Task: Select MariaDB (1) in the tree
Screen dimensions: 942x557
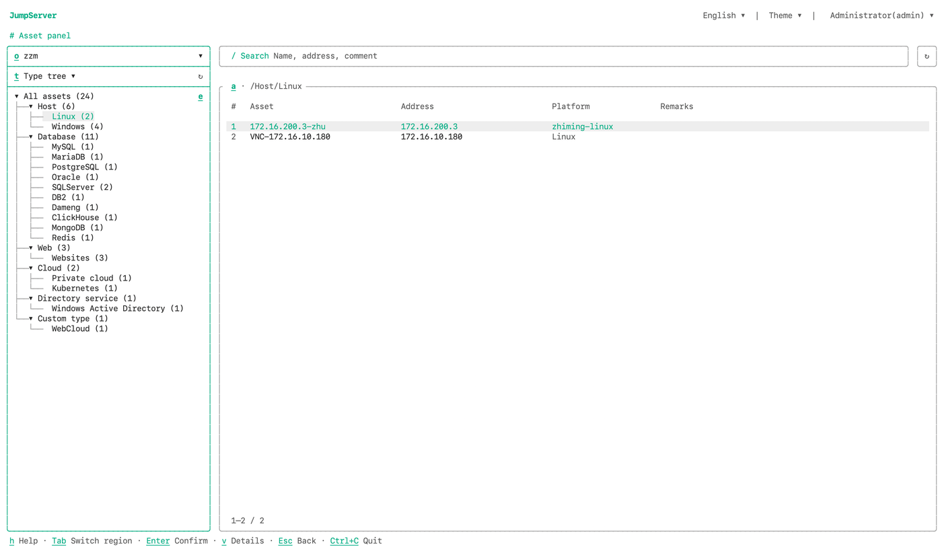Action: [x=77, y=157]
